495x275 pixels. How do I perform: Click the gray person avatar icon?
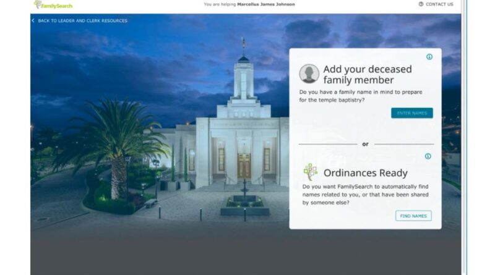tap(309, 74)
